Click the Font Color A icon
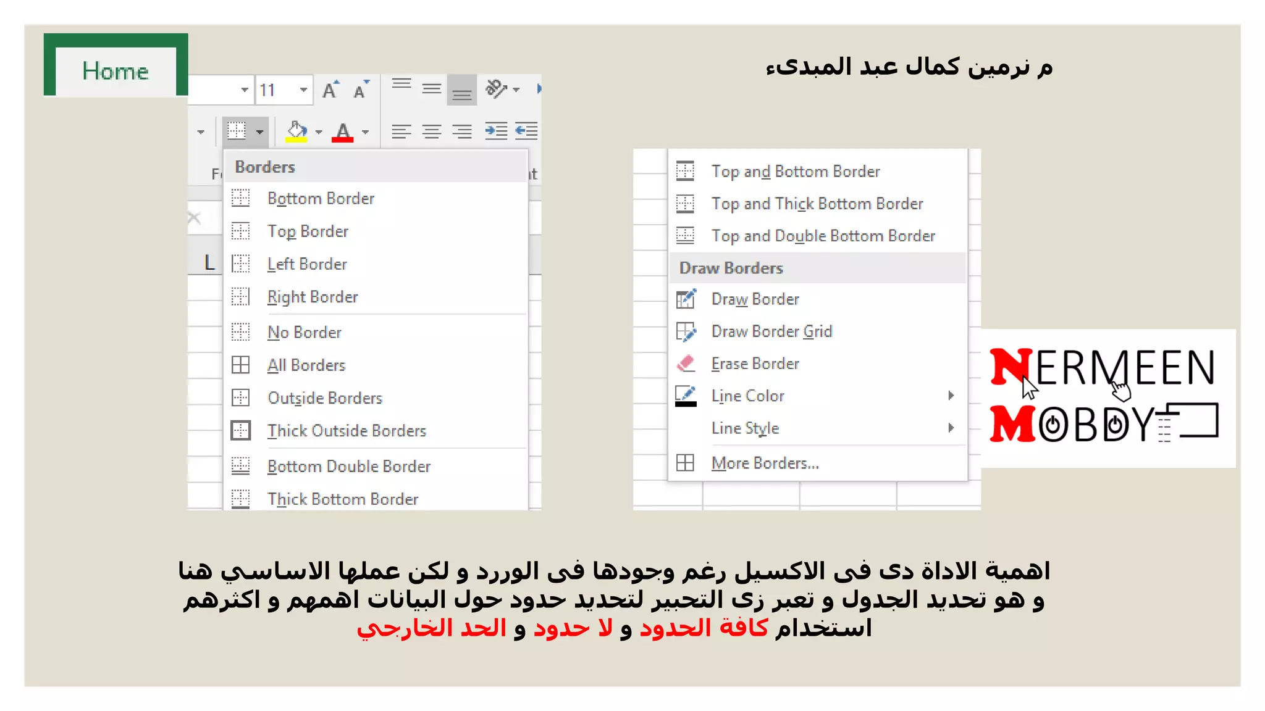 click(x=343, y=131)
